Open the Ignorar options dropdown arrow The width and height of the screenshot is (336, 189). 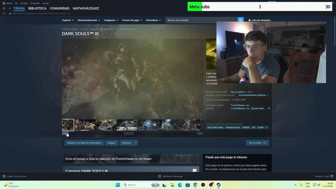click(136, 143)
